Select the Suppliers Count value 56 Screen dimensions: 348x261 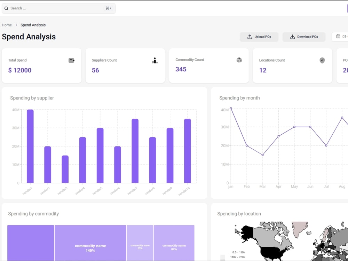(95, 70)
